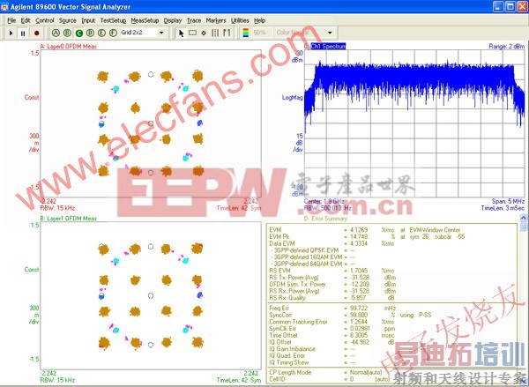Select the vertical band markers tool
The height and width of the screenshot is (387, 529).
point(215,33)
